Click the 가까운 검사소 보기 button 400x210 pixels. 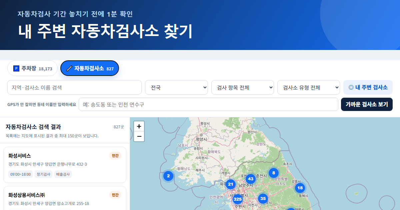(367, 104)
